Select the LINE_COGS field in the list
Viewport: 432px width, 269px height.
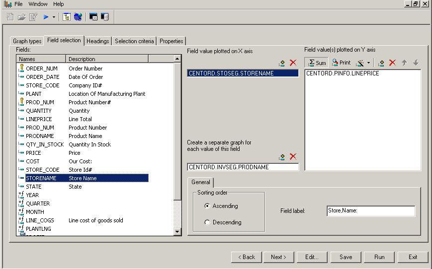click(40, 220)
